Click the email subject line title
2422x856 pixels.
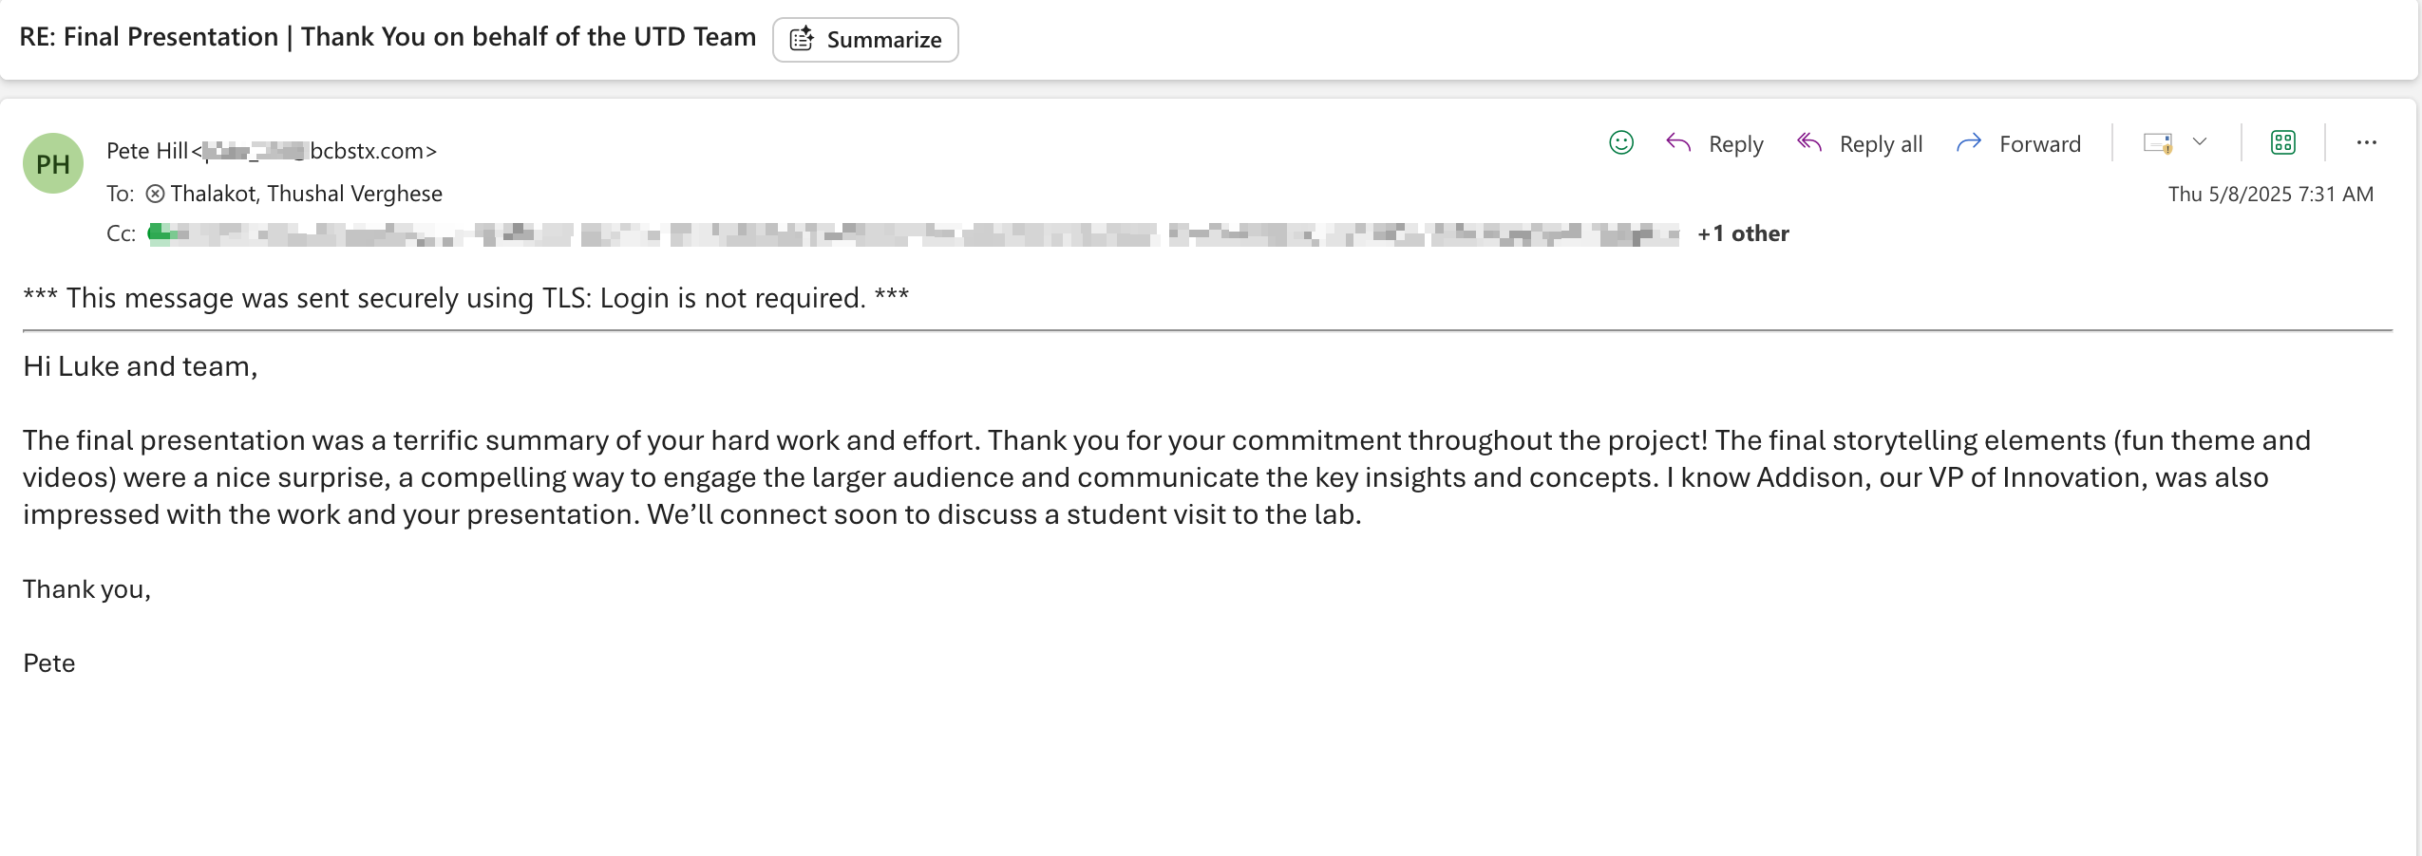[388, 37]
